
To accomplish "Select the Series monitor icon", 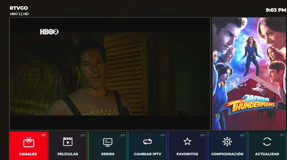I will [x=108, y=142].
